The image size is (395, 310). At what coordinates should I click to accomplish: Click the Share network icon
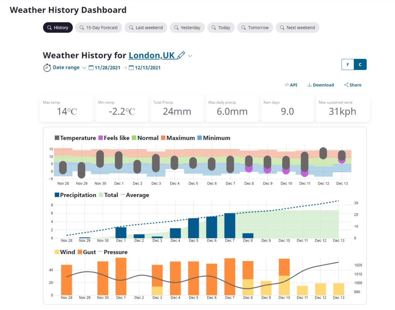pyautogui.click(x=346, y=85)
